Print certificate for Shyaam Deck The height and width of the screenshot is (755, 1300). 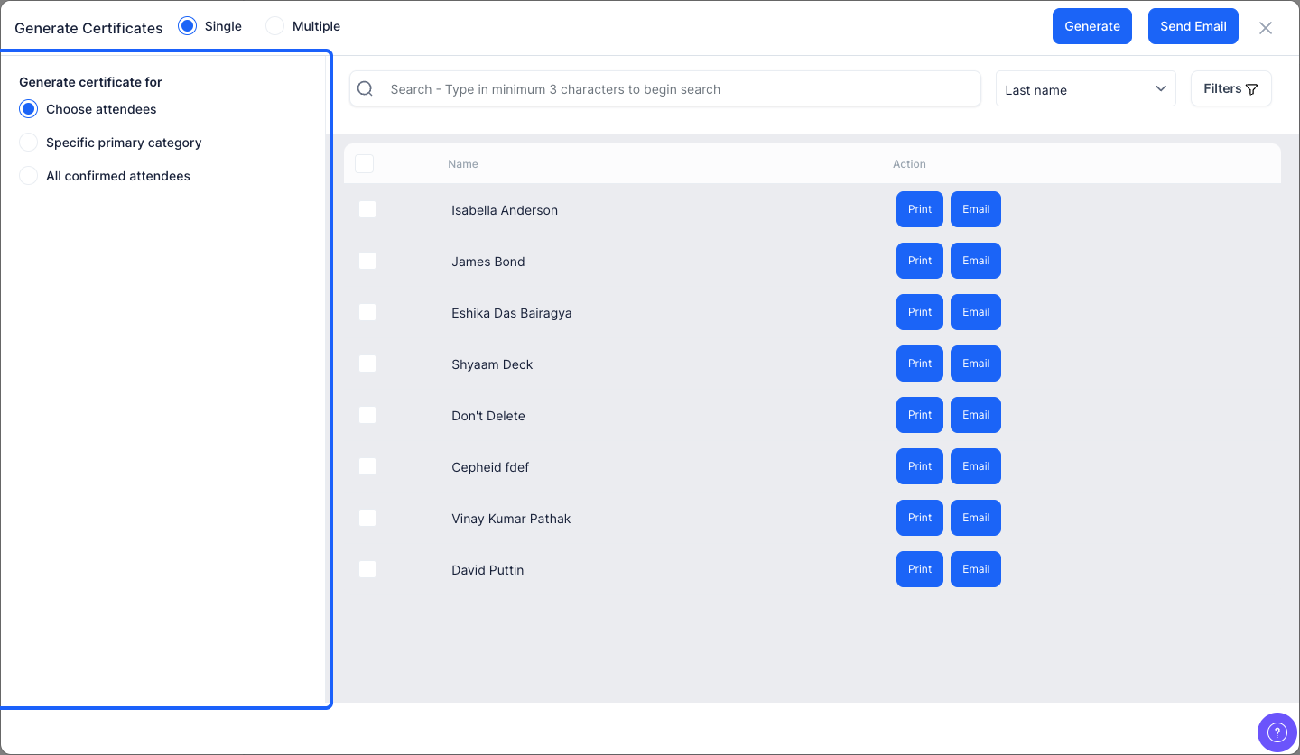click(x=920, y=364)
